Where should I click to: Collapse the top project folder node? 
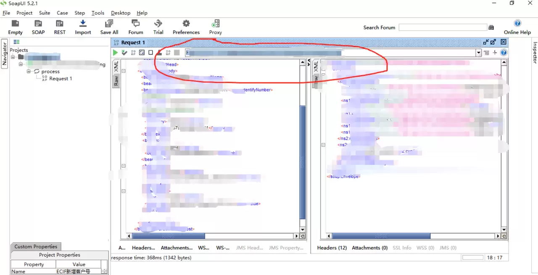(13, 57)
